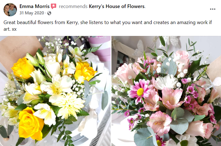Open the three-dot post options menu
The image size is (221, 146).
pos(212,9)
